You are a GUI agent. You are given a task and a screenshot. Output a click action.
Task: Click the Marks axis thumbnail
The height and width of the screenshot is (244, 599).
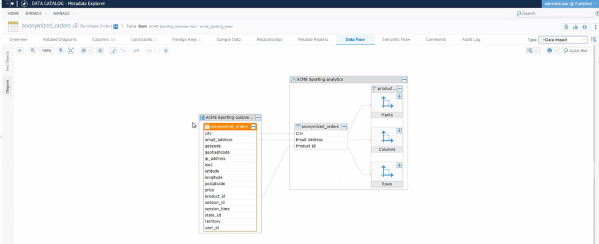click(x=387, y=103)
